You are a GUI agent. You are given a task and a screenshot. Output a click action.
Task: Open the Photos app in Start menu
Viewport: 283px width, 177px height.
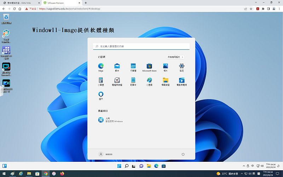pyautogui.click(x=166, y=67)
